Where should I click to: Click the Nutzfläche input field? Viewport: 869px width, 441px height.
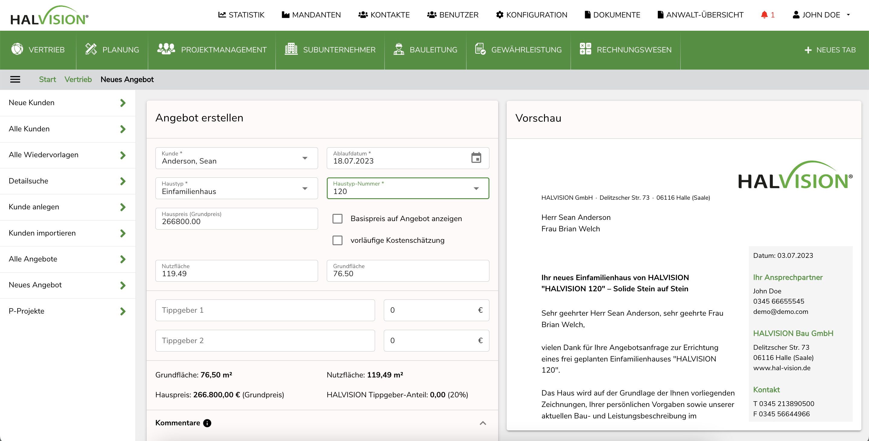[x=237, y=271]
